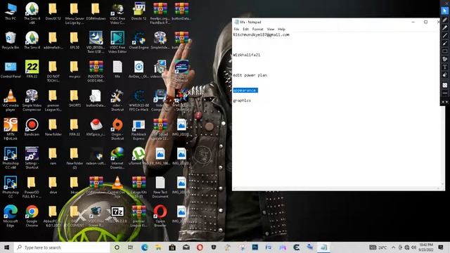Open Opera from the taskbar

point(200,247)
